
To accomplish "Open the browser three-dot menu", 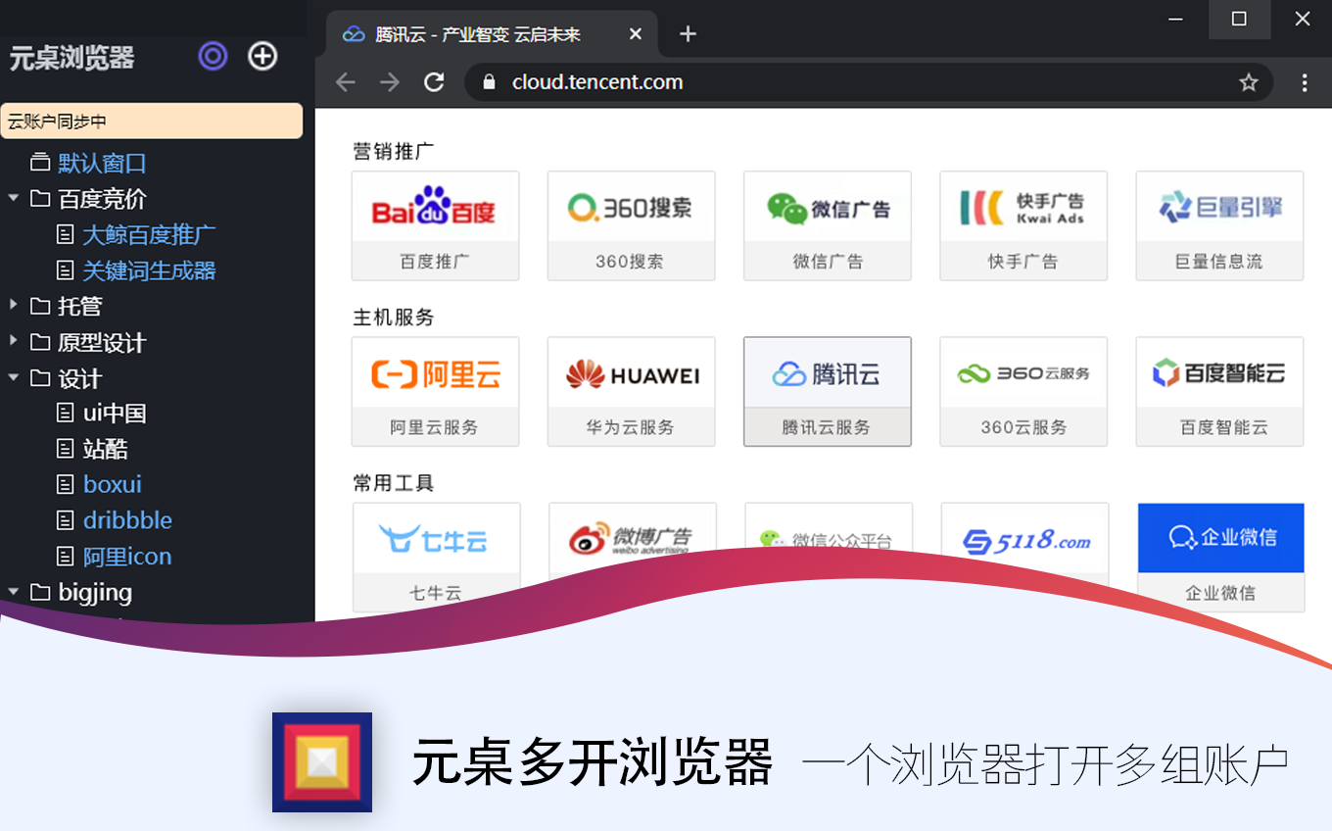I will coord(1304,82).
